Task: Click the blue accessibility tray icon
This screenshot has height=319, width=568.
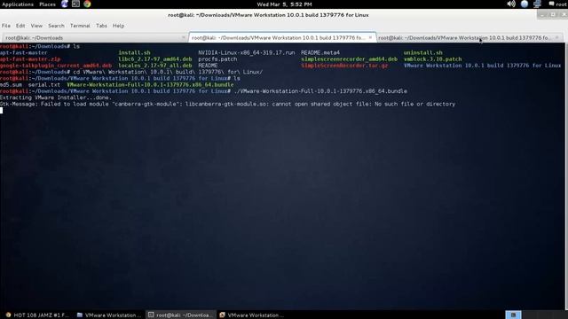Action: (x=525, y=4)
